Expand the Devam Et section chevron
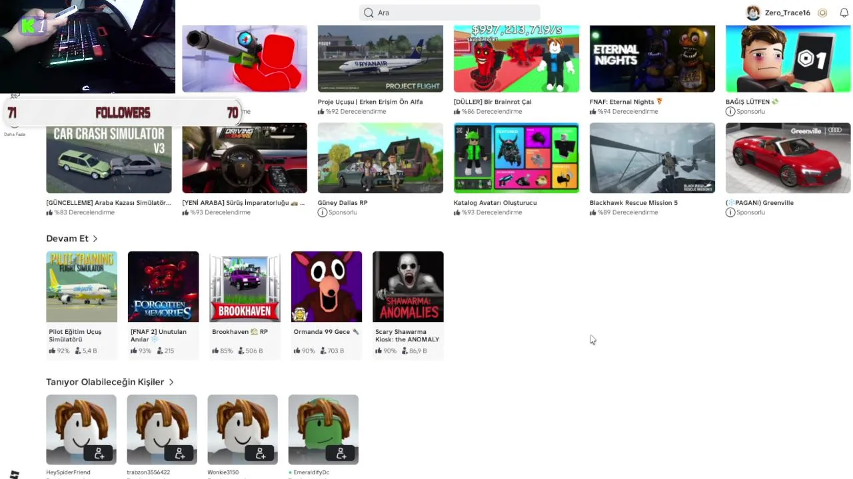 [x=95, y=238]
